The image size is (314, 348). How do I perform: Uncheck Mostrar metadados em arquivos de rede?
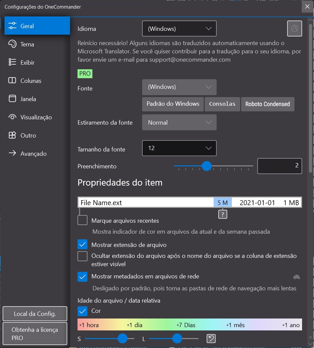click(x=82, y=277)
